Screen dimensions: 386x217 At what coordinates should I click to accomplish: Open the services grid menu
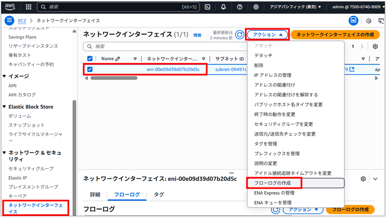coord(29,7)
